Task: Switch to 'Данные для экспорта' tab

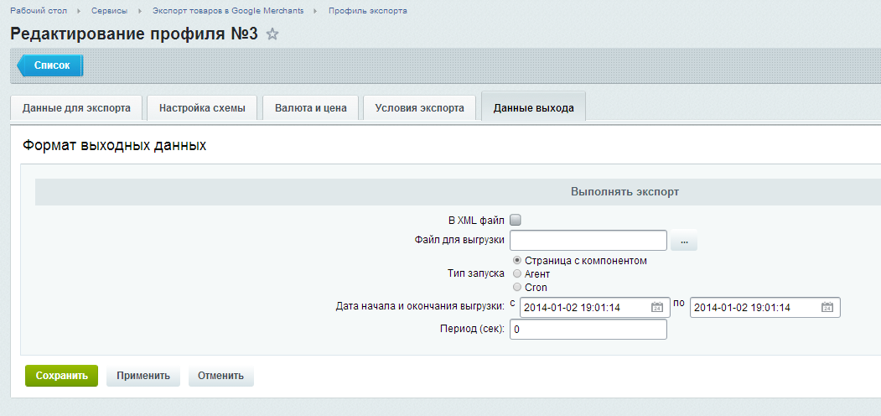Action: click(x=76, y=108)
